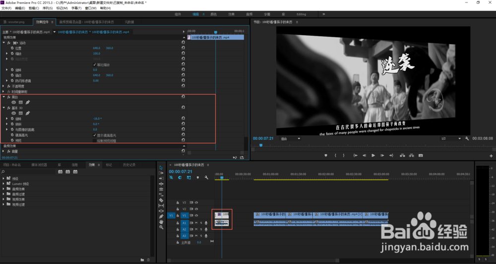Expand the 不透明度 opacity effect
496x264 pixels.
click(4, 86)
